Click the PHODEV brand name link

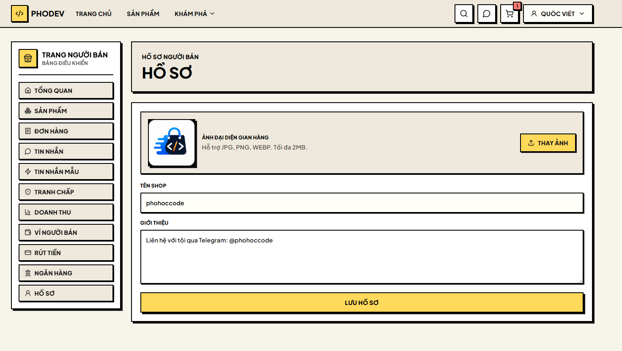pos(48,14)
